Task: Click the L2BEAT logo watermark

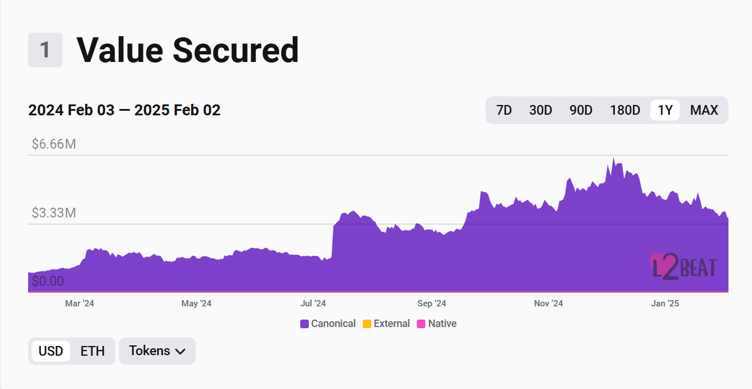Action: click(x=683, y=267)
